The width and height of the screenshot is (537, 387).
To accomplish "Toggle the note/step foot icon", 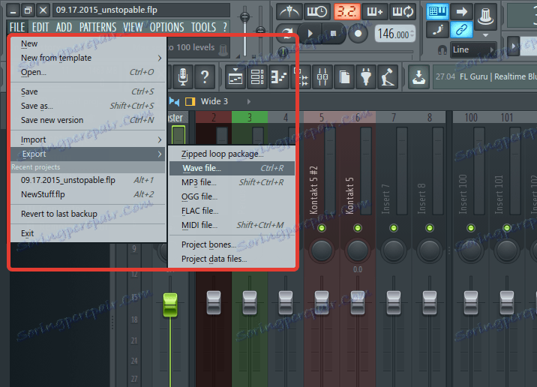I will tap(437, 30).
